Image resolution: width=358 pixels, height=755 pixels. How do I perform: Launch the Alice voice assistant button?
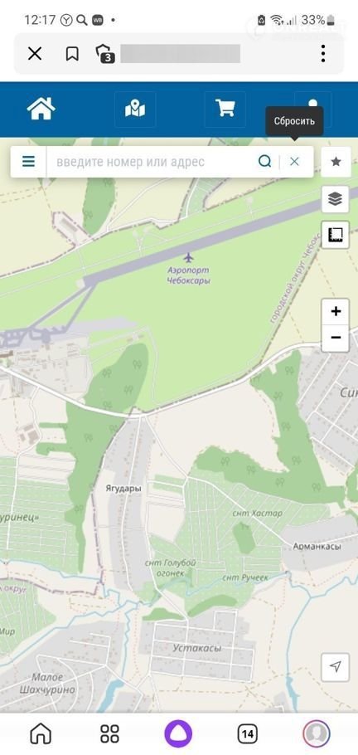coord(178,734)
